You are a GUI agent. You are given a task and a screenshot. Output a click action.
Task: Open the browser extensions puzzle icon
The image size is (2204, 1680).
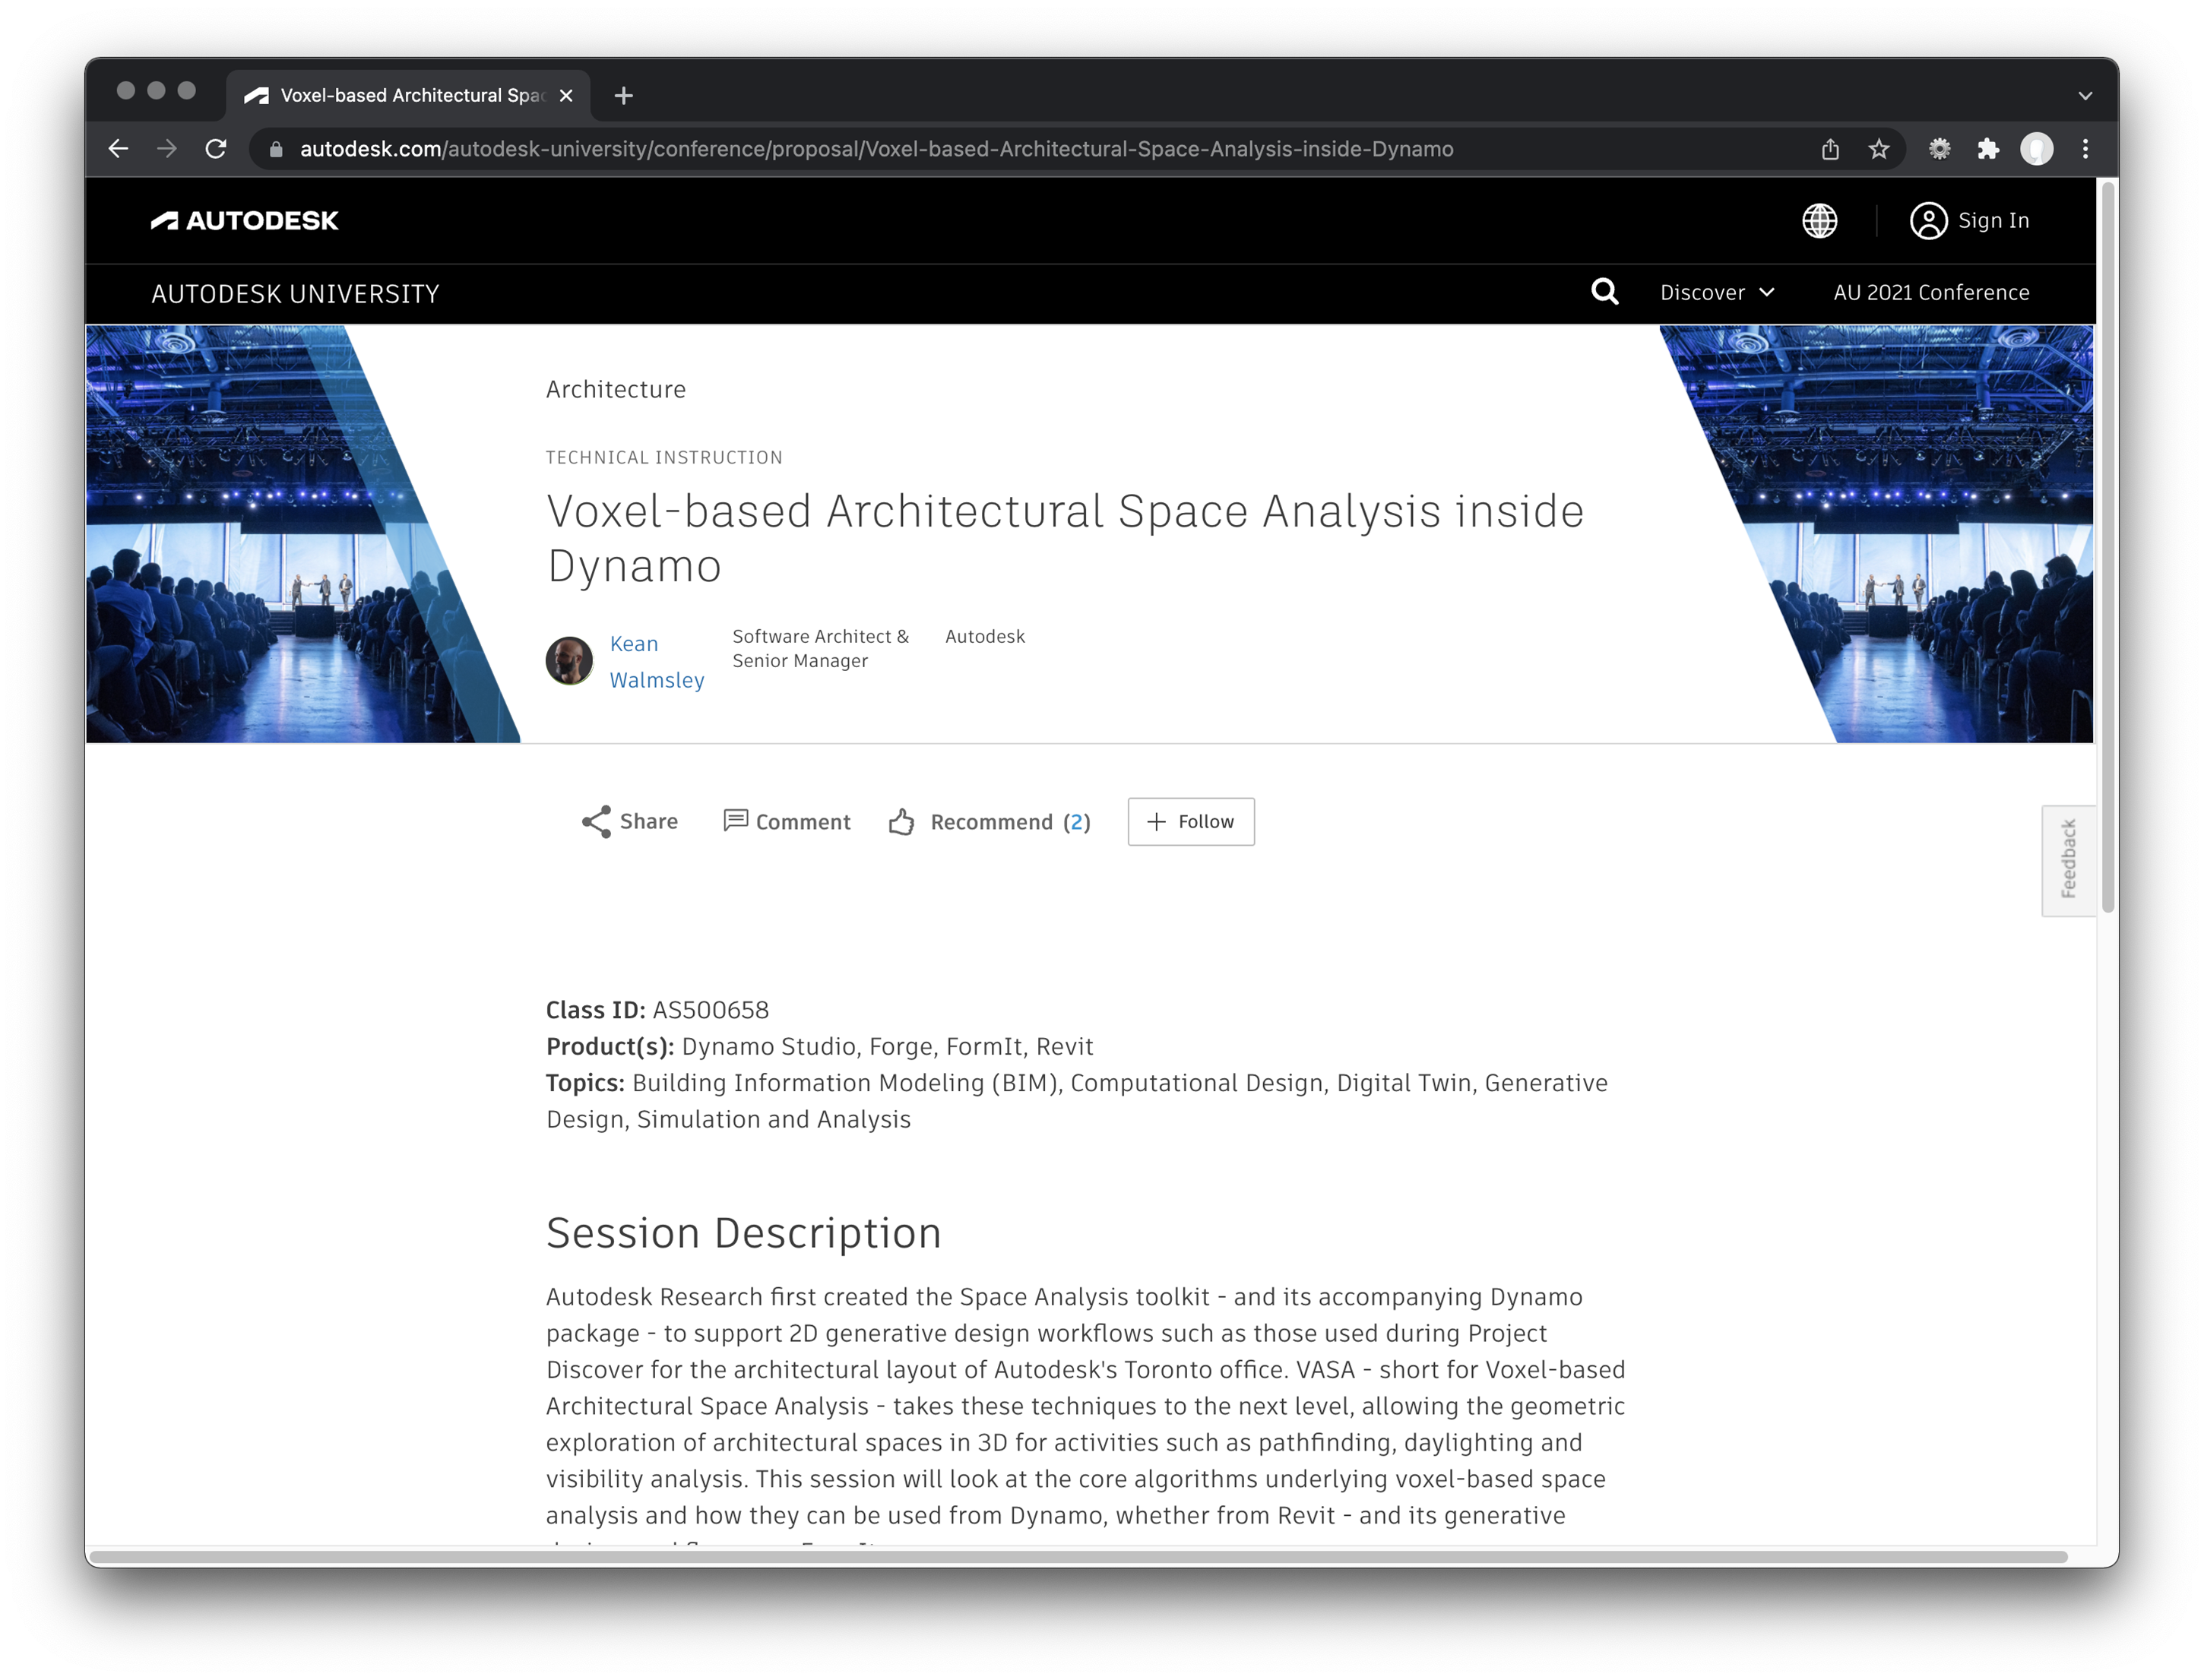click(x=1988, y=149)
